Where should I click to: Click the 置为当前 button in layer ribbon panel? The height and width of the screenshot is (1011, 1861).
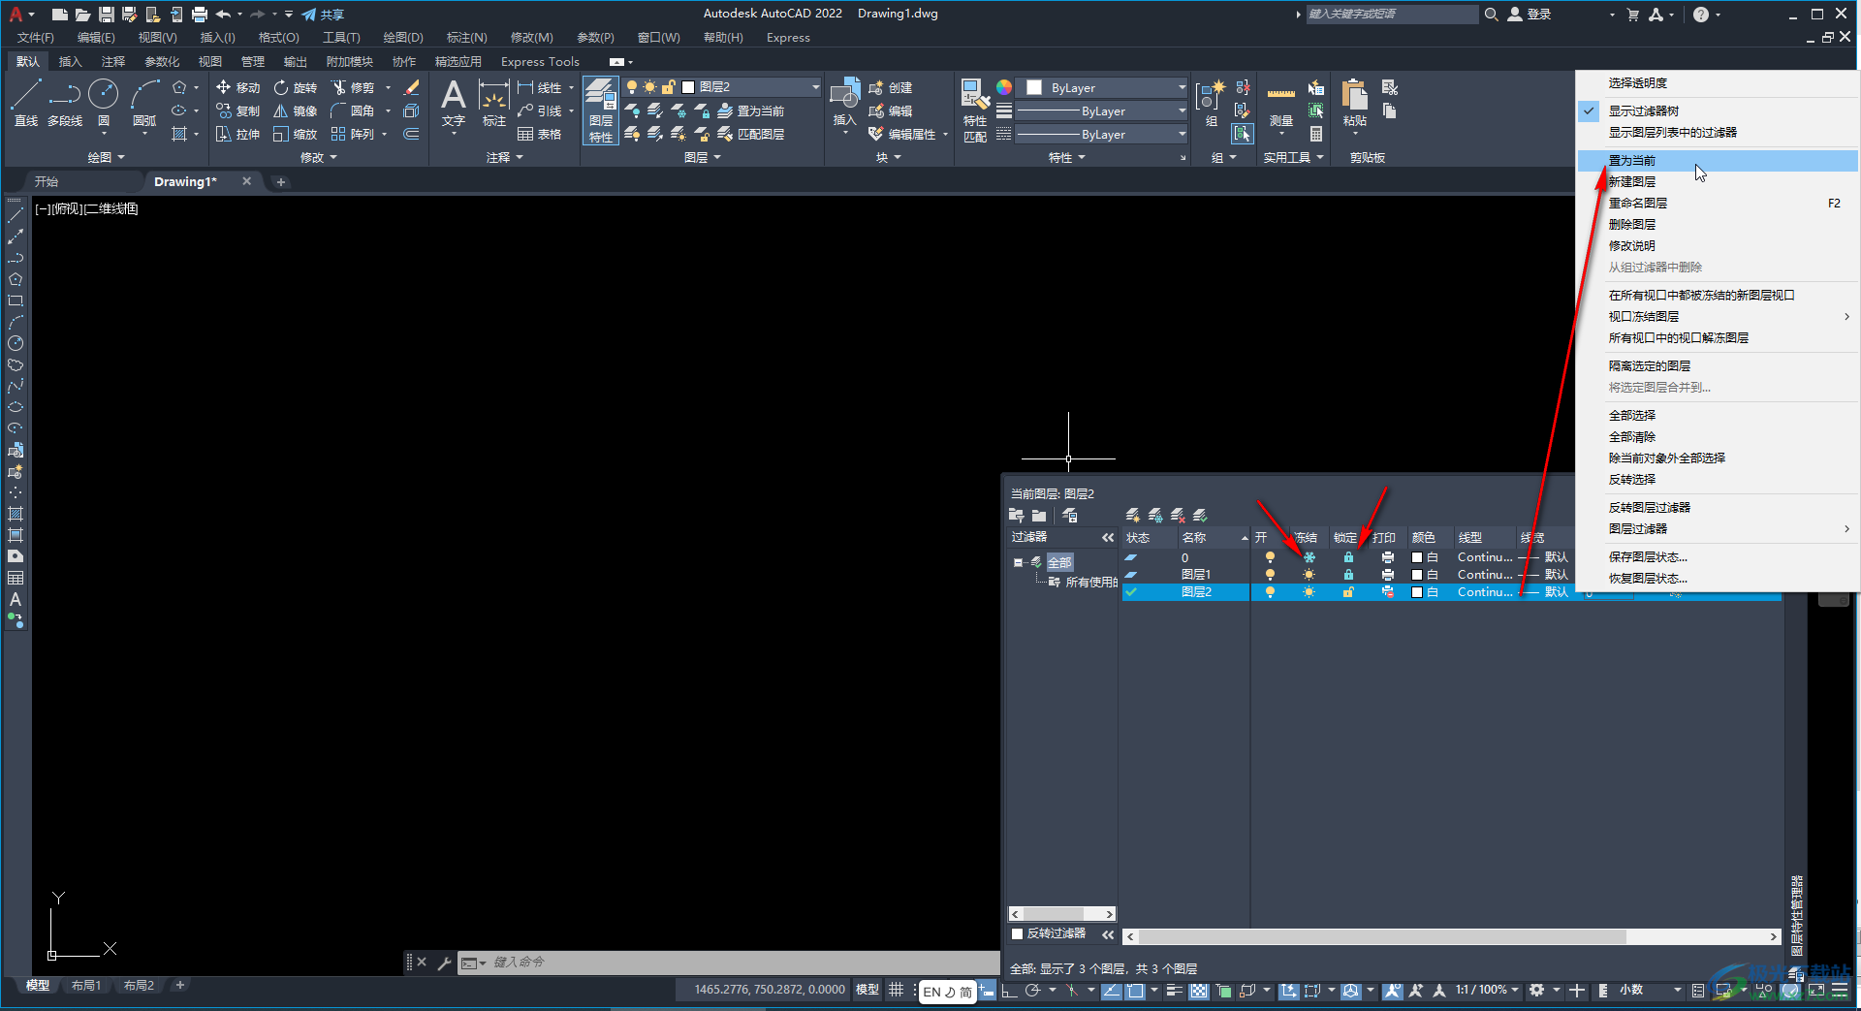pyautogui.click(x=751, y=111)
